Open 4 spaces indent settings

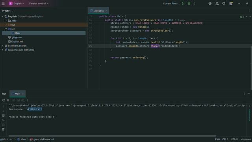coord(246,139)
